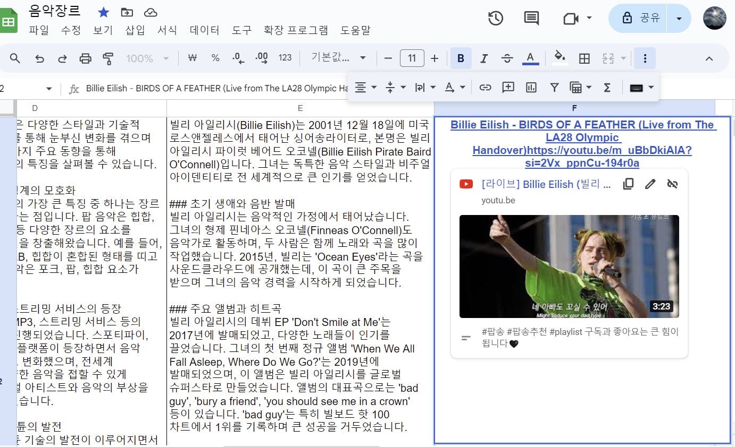Remove the link in the preview card

pos(672,184)
